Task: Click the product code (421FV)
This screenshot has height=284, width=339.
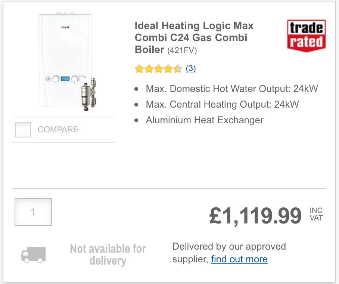Action: pyautogui.click(x=182, y=50)
